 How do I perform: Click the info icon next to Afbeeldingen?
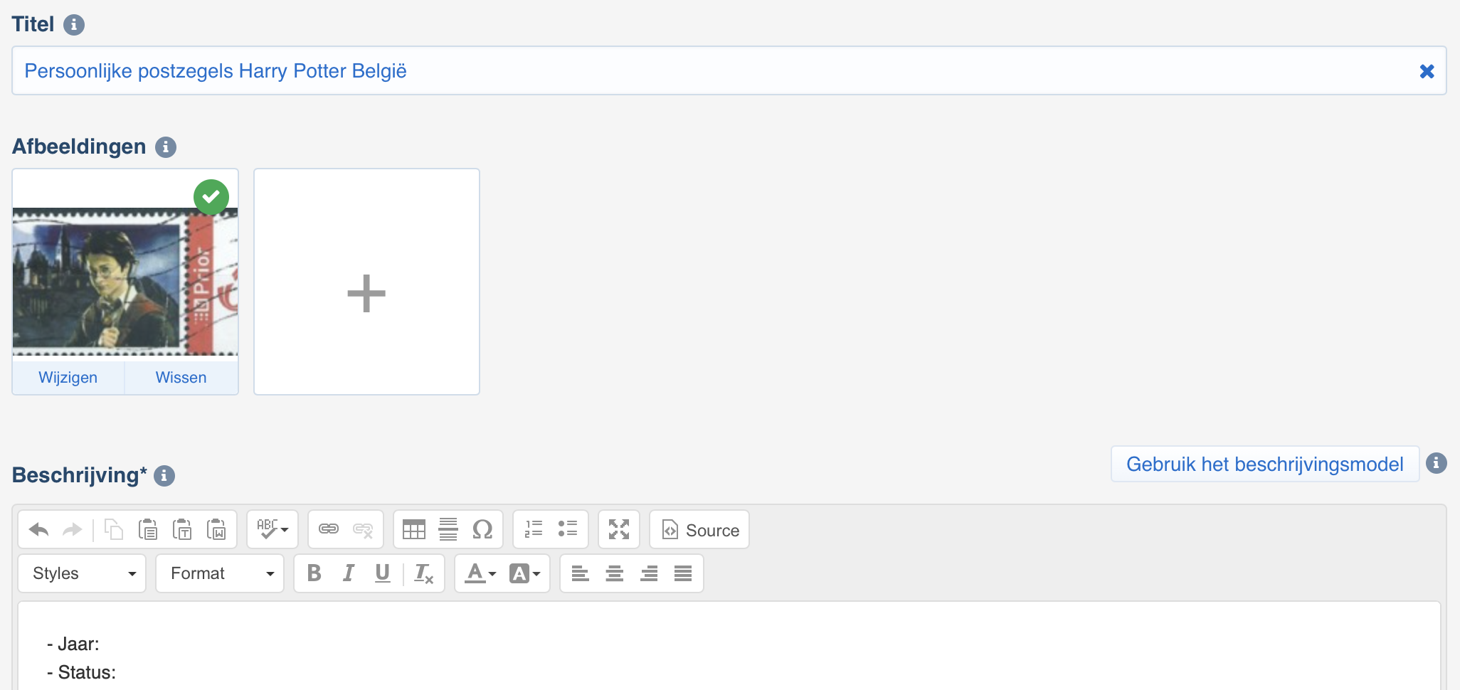point(166,147)
